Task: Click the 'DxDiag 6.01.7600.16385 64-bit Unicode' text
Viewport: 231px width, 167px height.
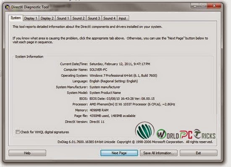Action: (x=87, y=142)
